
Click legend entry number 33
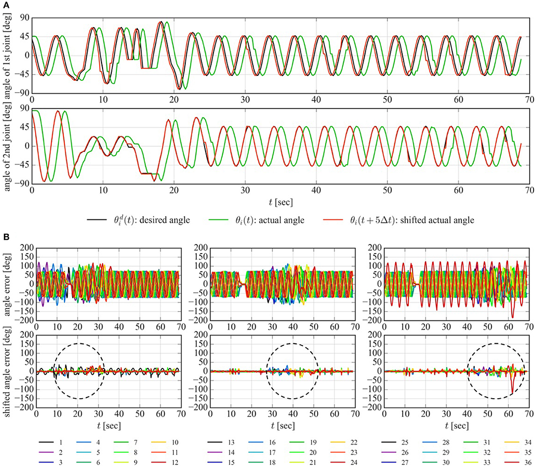coord(487,462)
